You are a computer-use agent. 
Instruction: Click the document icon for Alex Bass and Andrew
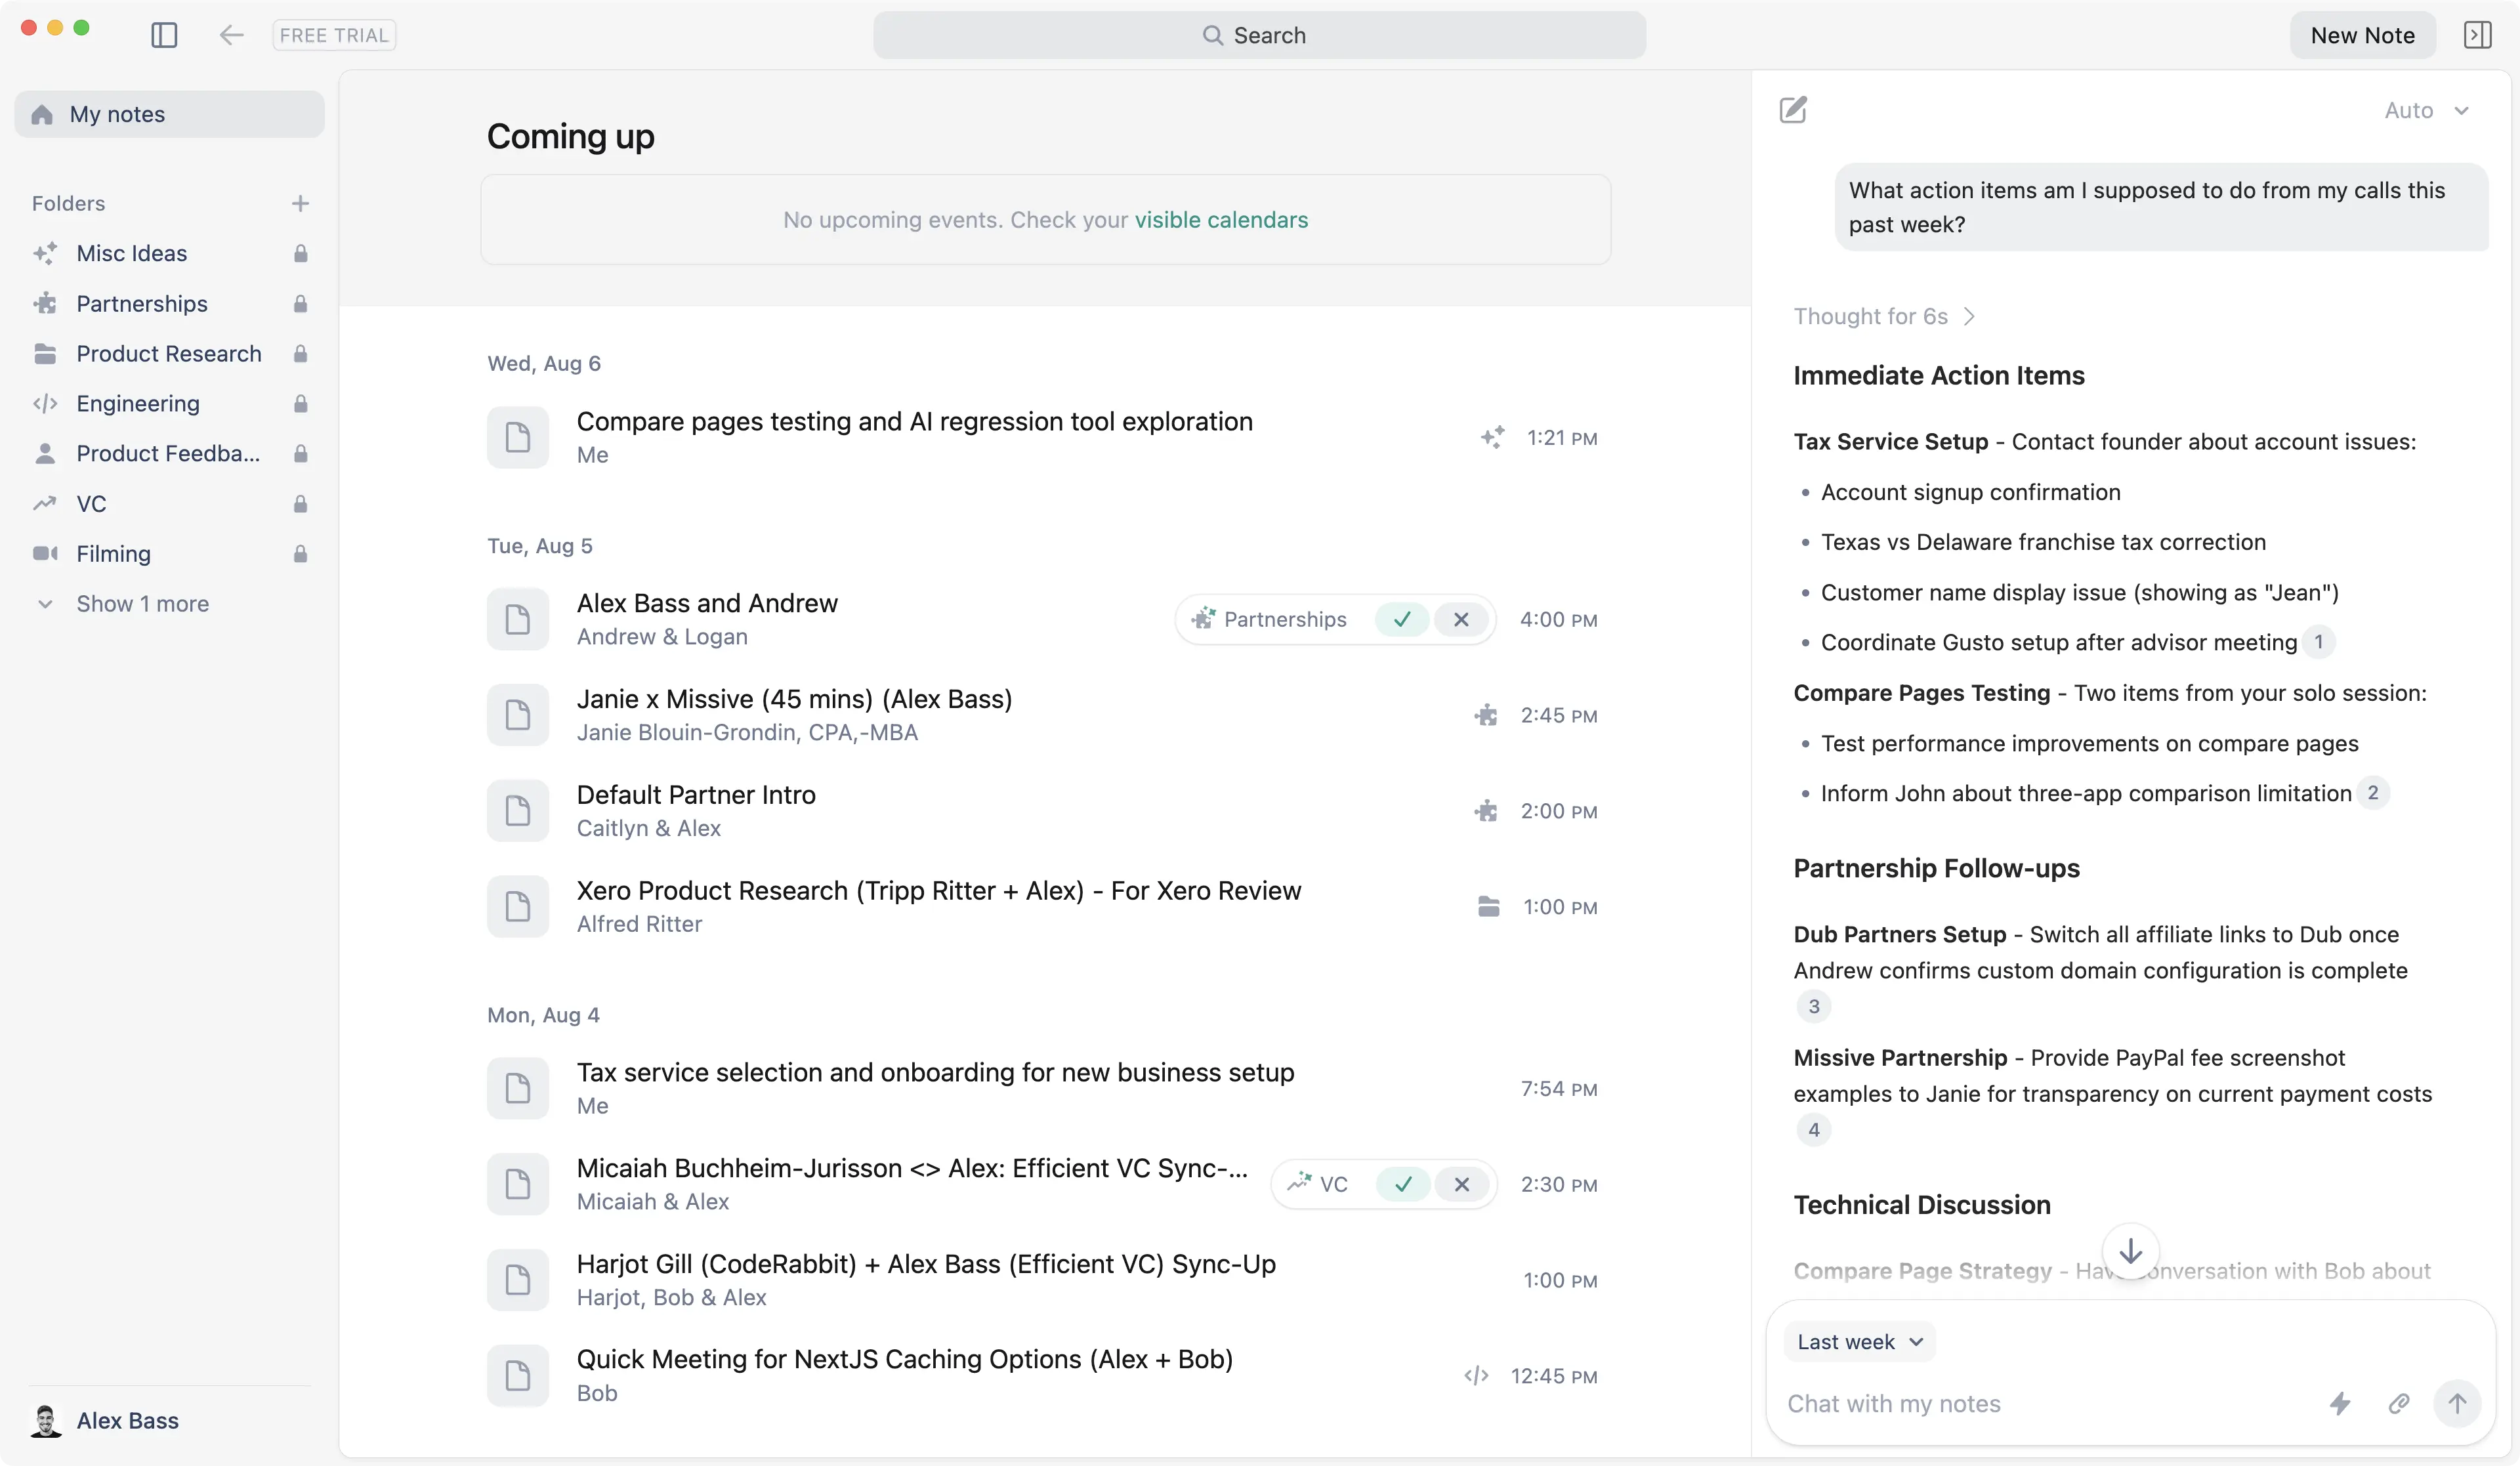(518, 619)
